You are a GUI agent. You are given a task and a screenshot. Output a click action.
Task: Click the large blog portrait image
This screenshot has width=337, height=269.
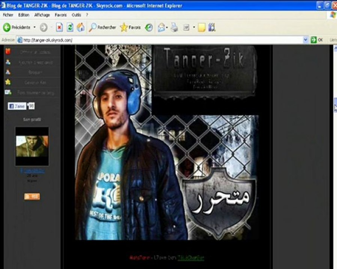tap(167, 142)
